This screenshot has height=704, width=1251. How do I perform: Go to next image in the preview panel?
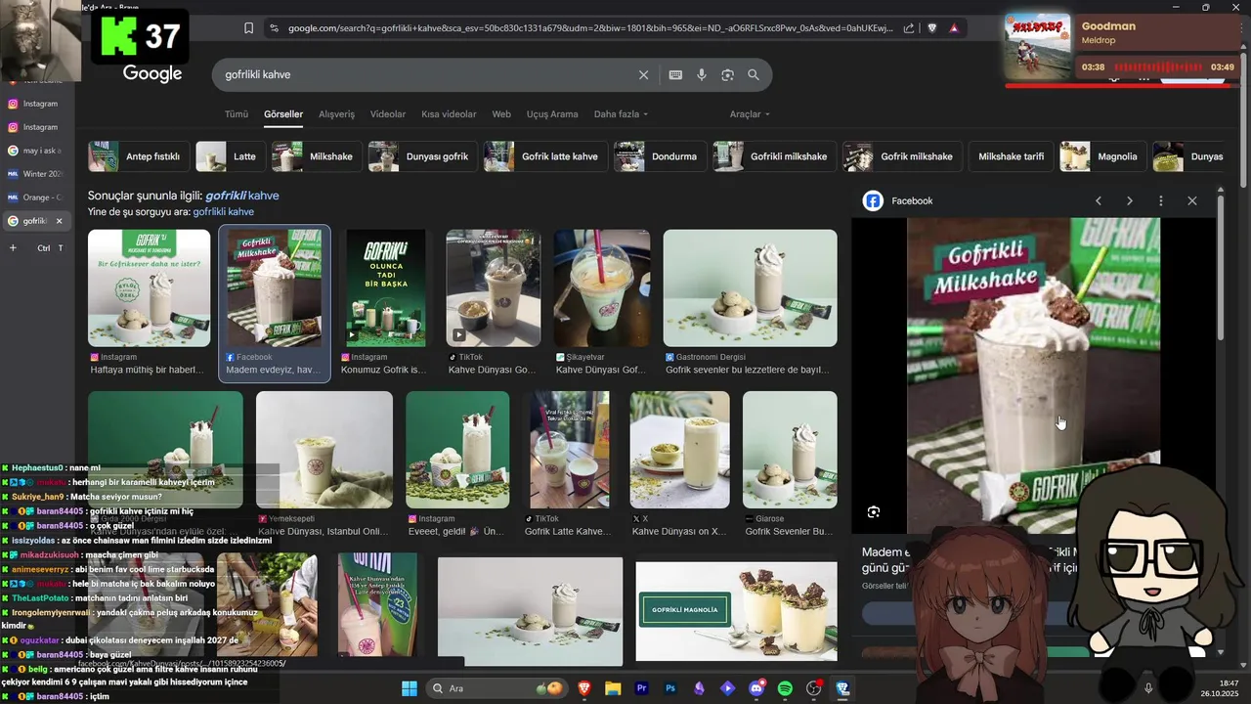pos(1130,200)
